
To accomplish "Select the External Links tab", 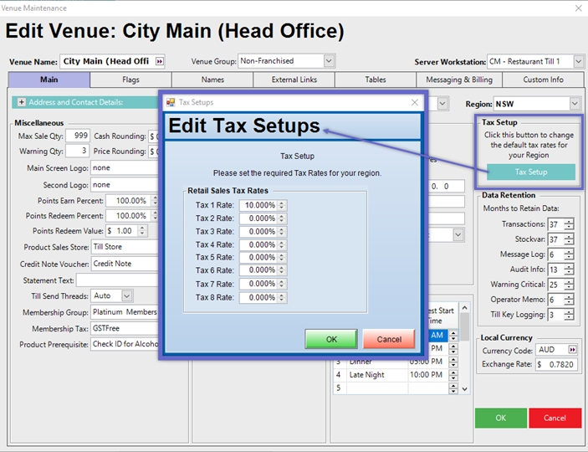I will 295,80.
